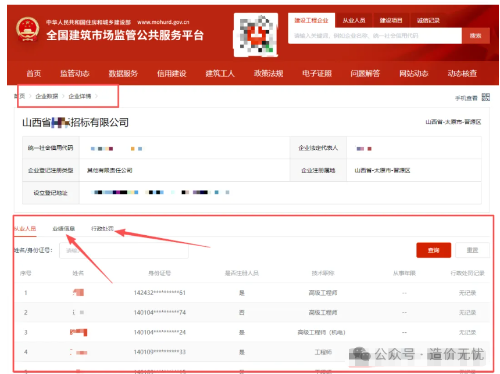This screenshot has width=500, height=374.
Task: Click the national emblem logo
Action: pyautogui.click(x=27, y=30)
